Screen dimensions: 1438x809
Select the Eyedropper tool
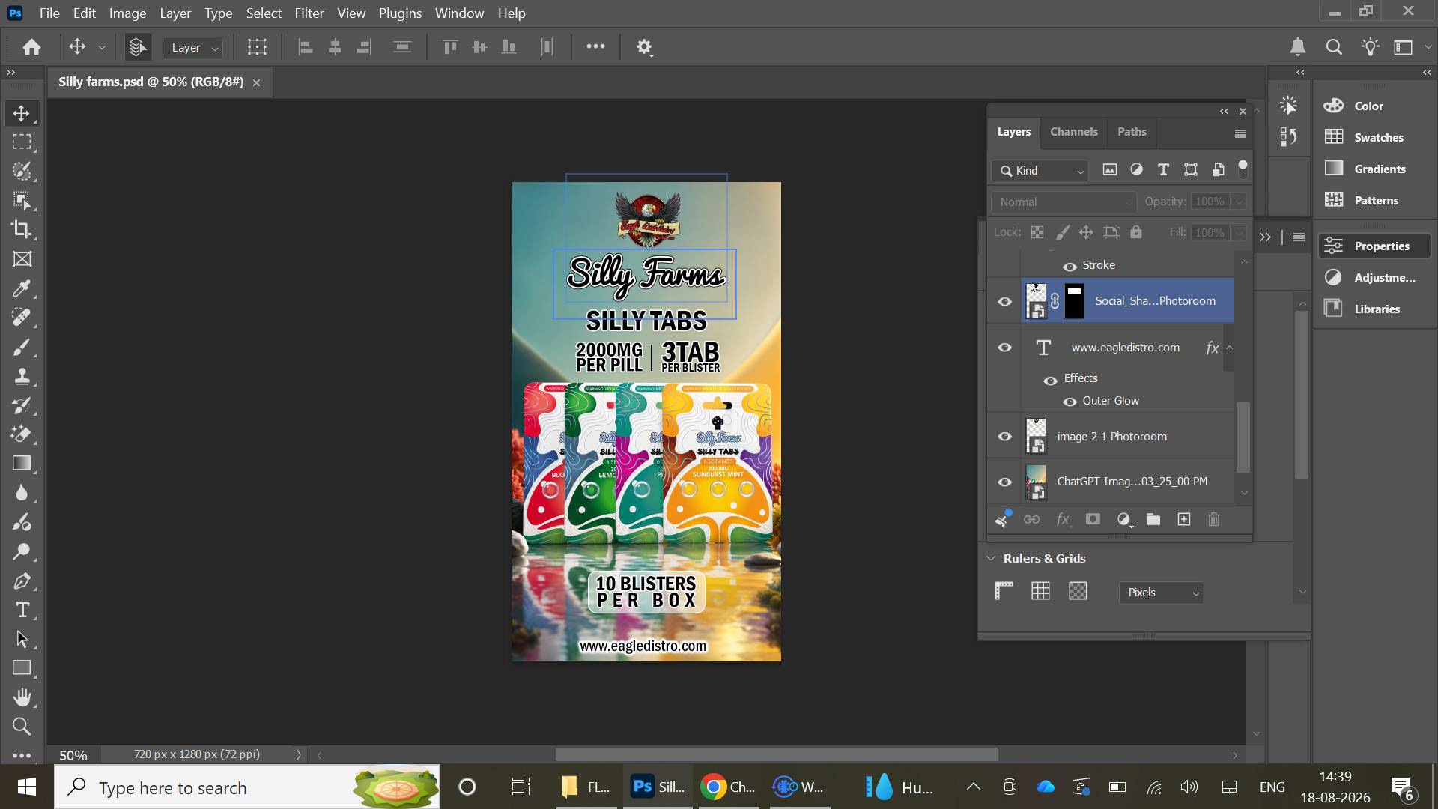tap(22, 288)
